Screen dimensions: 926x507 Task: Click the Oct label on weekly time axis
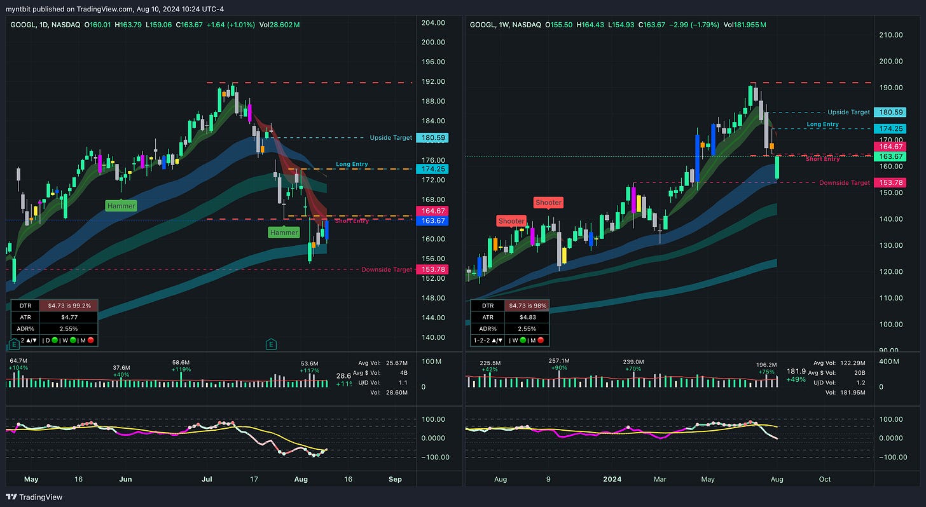(x=824, y=479)
